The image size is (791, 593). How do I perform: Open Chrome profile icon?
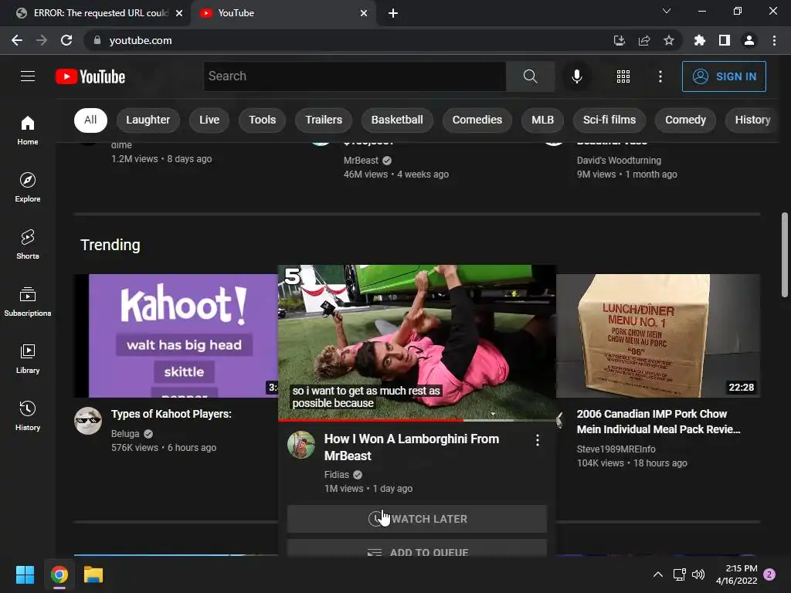click(749, 40)
